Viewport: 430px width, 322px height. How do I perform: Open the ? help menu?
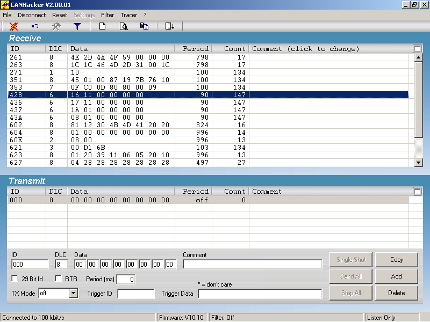pyautogui.click(x=145, y=15)
